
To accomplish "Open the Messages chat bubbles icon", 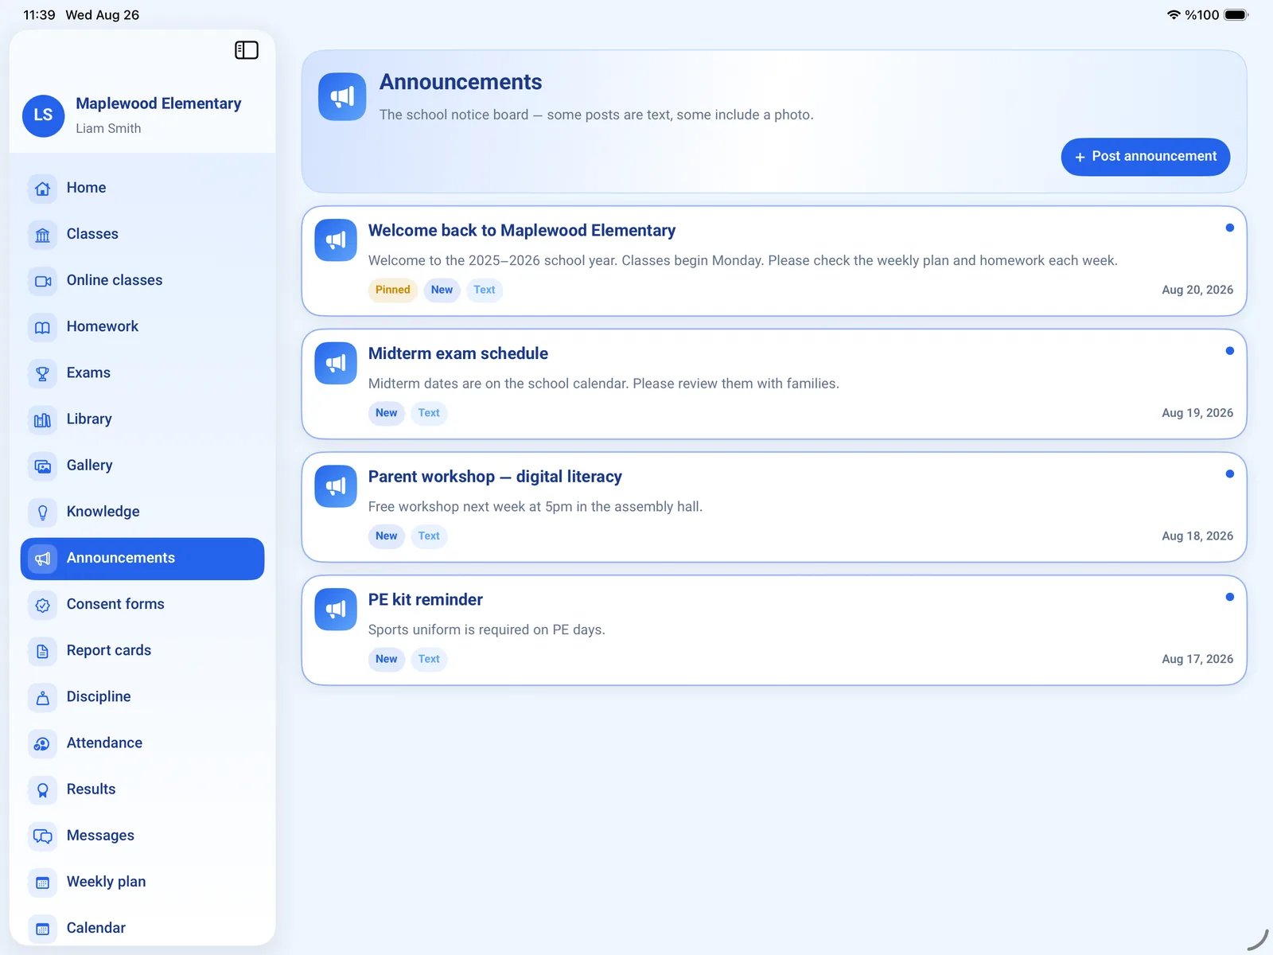I will 43,836.
